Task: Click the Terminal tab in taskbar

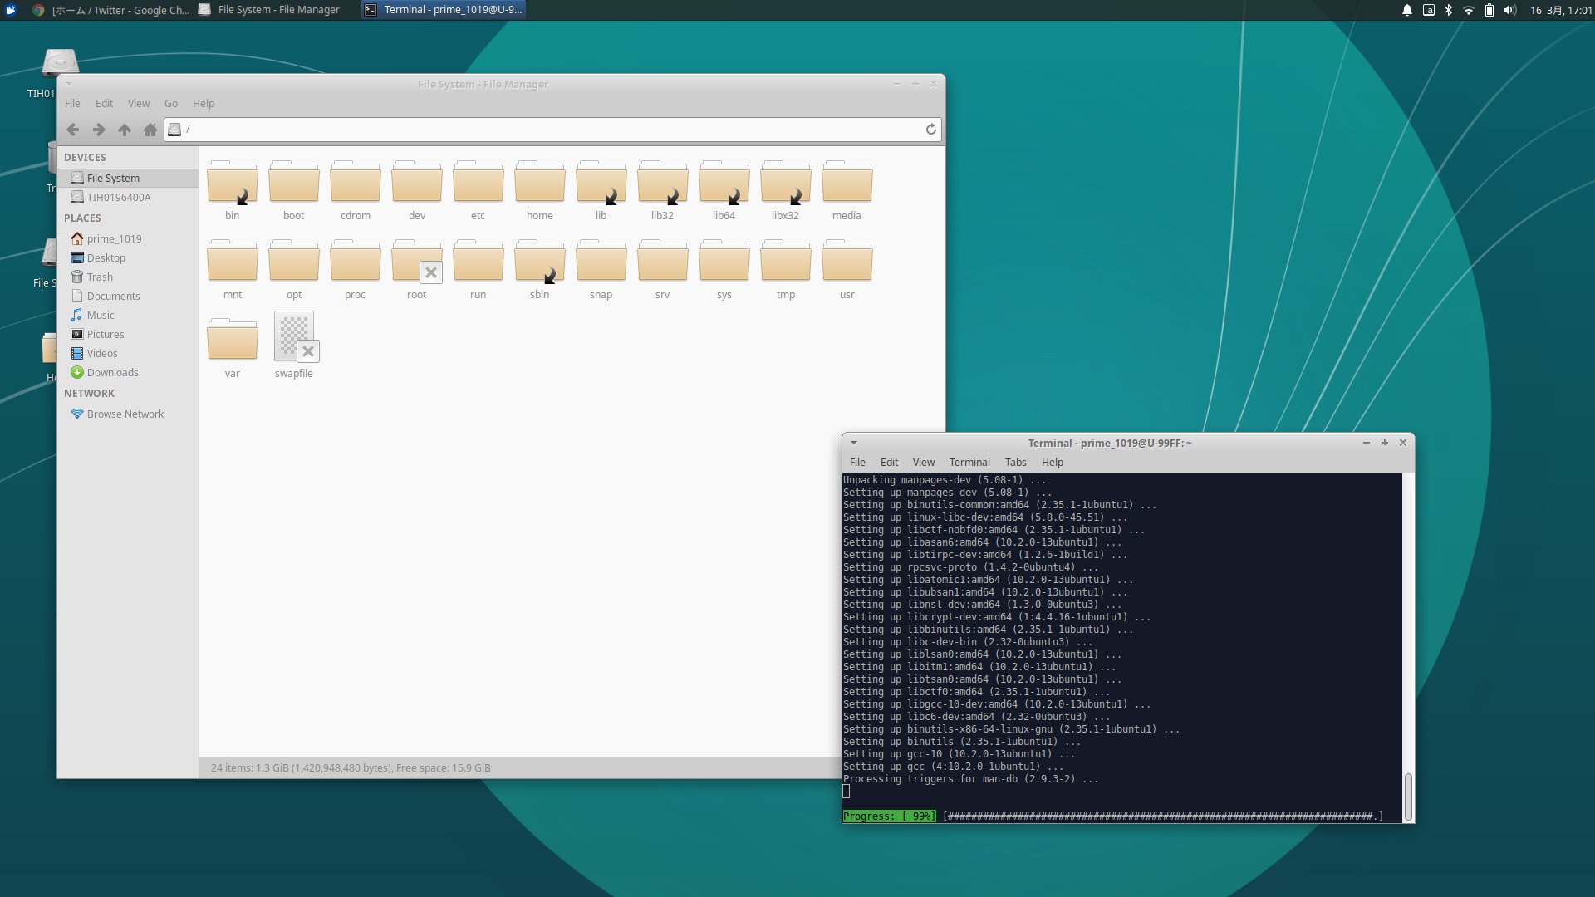Action: [453, 9]
